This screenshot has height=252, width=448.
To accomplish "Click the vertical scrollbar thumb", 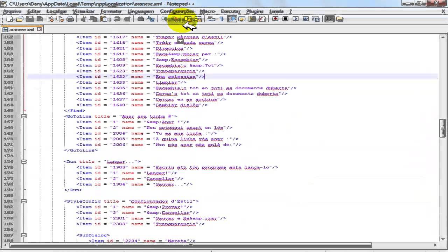I will [443, 128].
